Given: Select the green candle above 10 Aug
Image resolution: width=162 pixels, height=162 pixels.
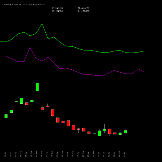Looking at the screenshot, I should (32, 101).
